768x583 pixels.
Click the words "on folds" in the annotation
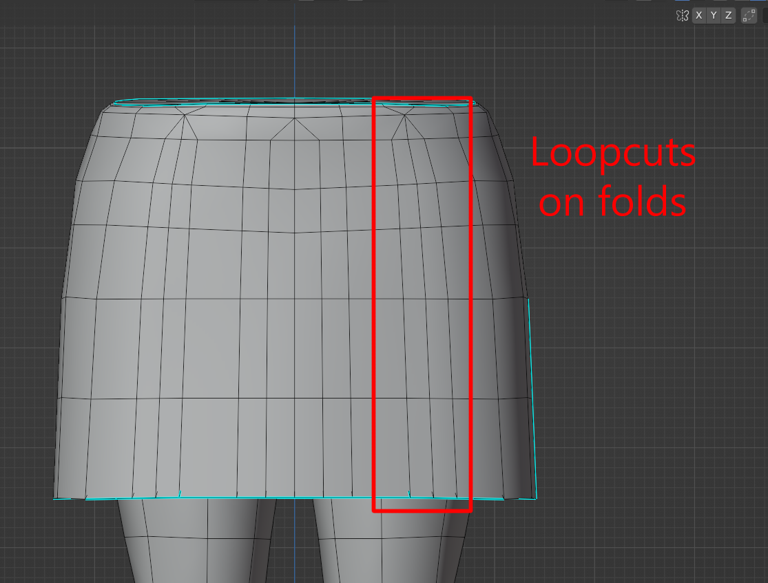tap(612, 202)
